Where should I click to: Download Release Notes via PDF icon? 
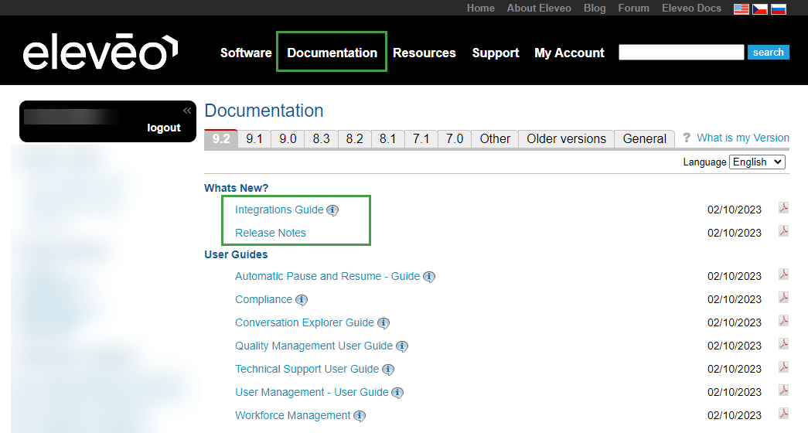(x=783, y=231)
